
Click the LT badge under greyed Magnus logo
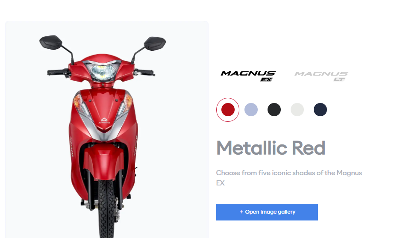click(339, 79)
